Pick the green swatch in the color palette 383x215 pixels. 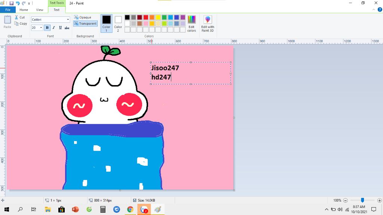tap(164, 17)
